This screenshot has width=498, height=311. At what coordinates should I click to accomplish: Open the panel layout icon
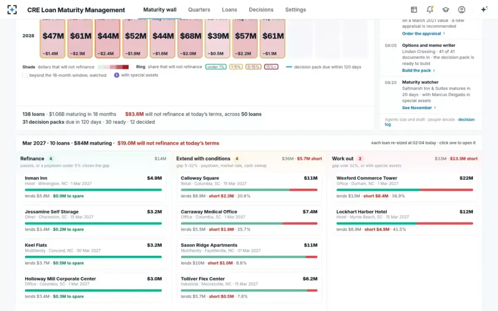[x=414, y=10]
